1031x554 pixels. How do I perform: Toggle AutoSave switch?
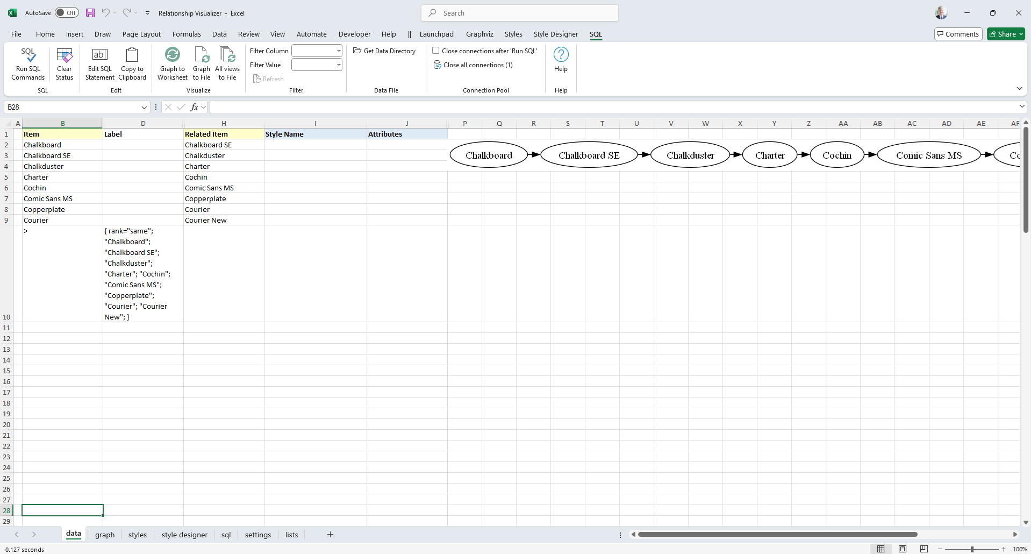(x=67, y=13)
